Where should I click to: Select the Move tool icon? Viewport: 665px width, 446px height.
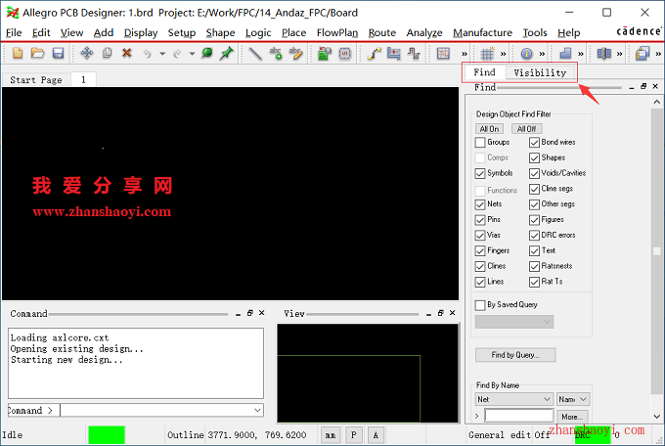[86, 53]
